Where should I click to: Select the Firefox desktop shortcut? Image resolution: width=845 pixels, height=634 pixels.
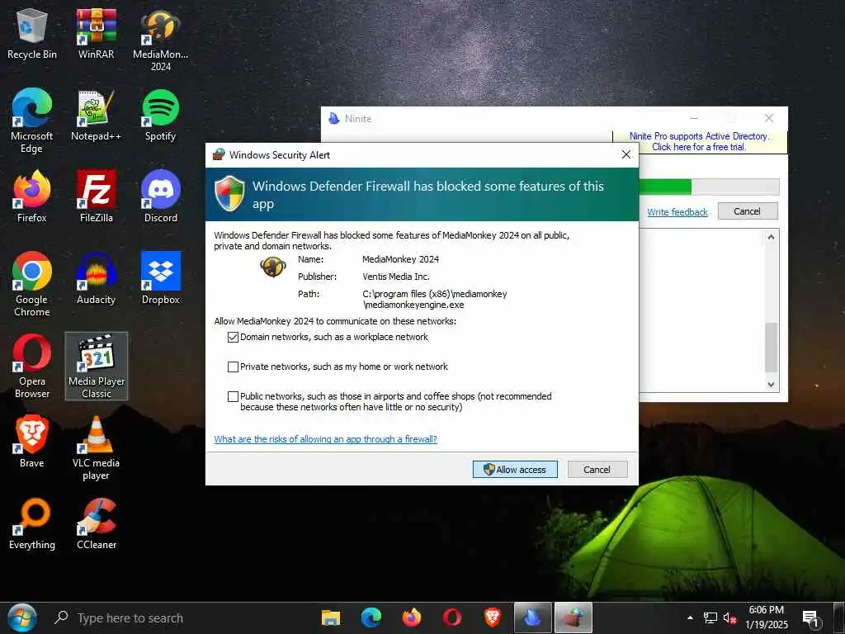(x=32, y=196)
